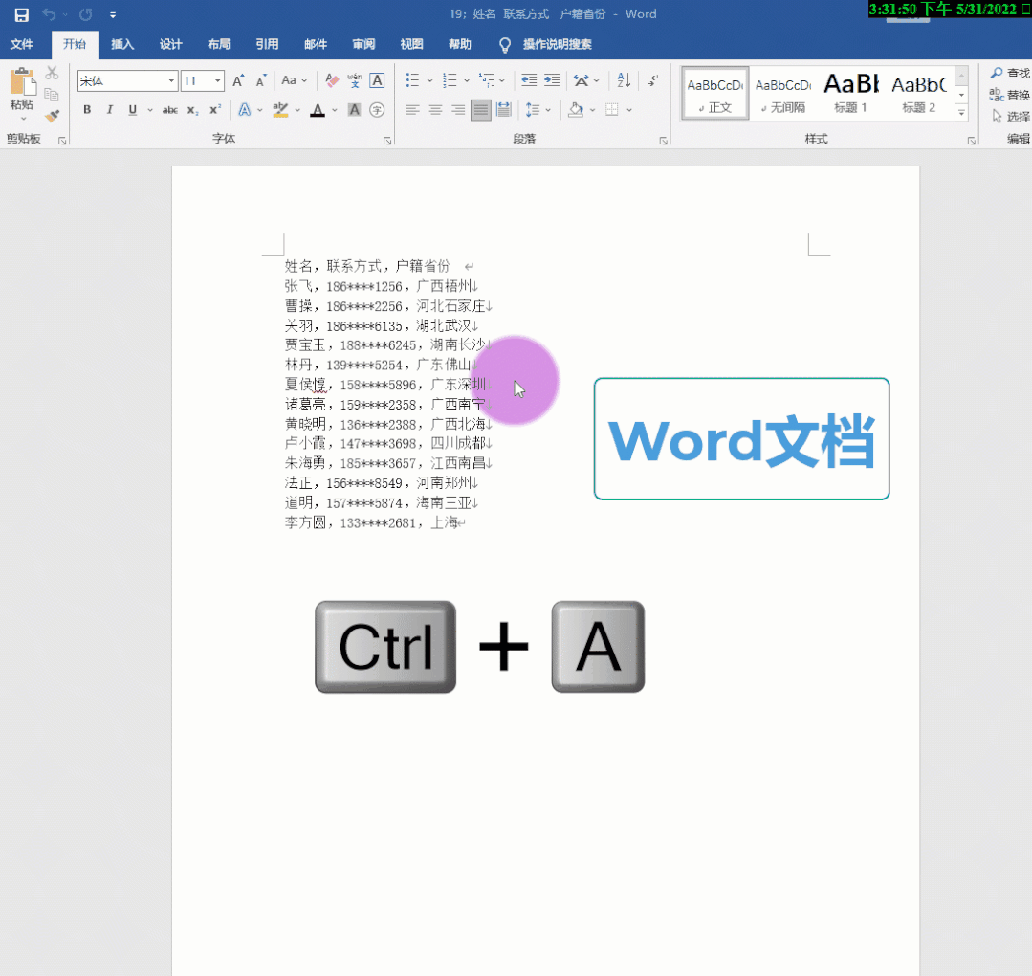1032x976 pixels.
Task: Toggle underline formatting
Action: pos(132,110)
